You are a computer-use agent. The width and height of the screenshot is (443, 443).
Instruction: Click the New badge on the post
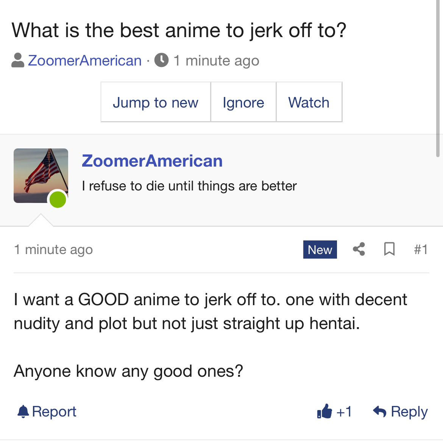pos(320,250)
